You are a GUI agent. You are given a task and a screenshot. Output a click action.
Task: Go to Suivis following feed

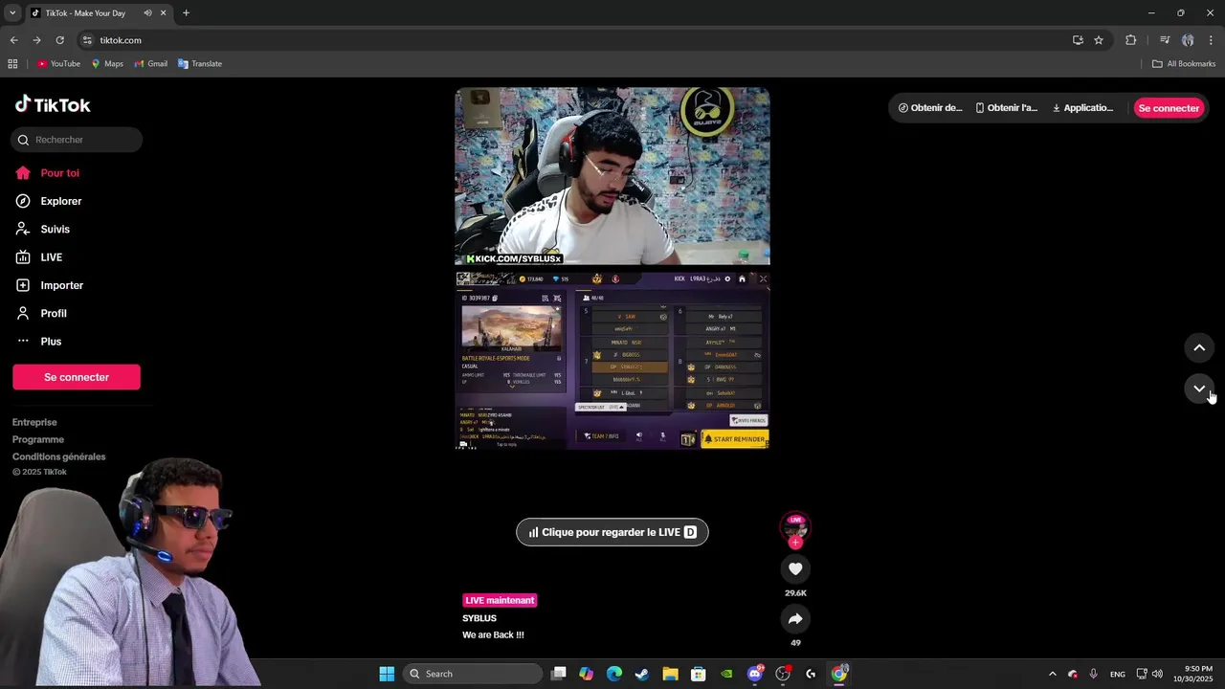tap(43, 230)
